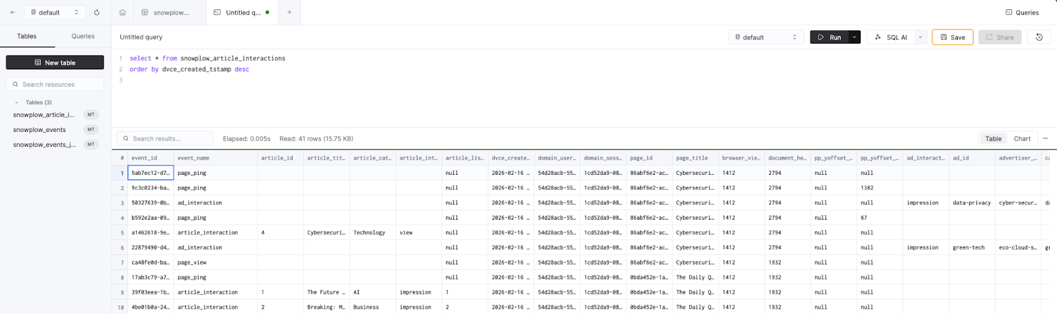Select the page_view event cell

click(215, 262)
